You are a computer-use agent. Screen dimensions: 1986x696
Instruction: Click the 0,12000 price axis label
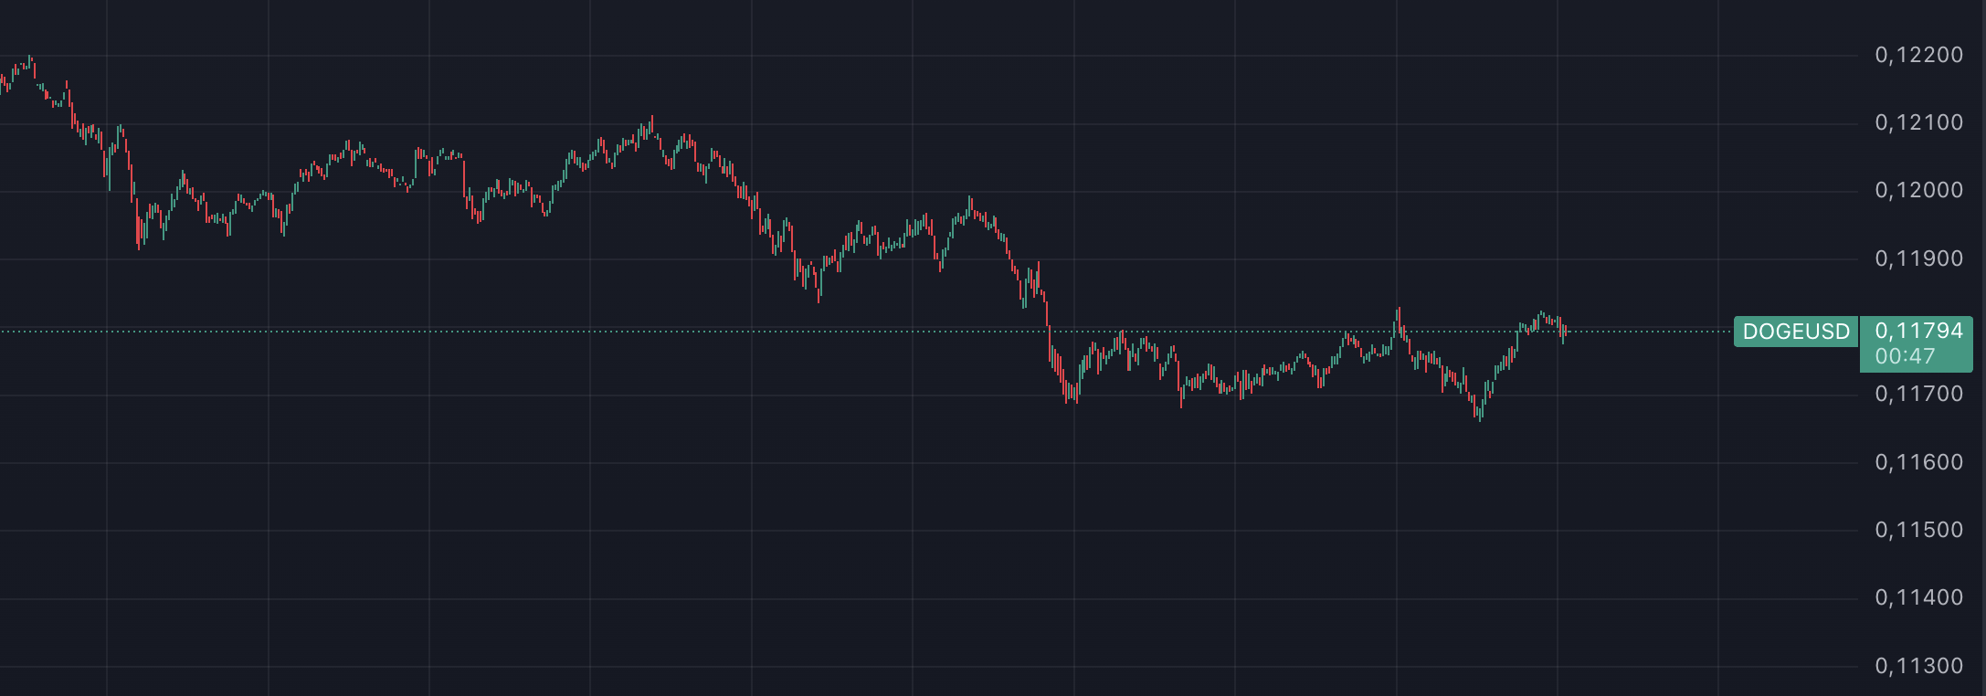click(1918, 190)
